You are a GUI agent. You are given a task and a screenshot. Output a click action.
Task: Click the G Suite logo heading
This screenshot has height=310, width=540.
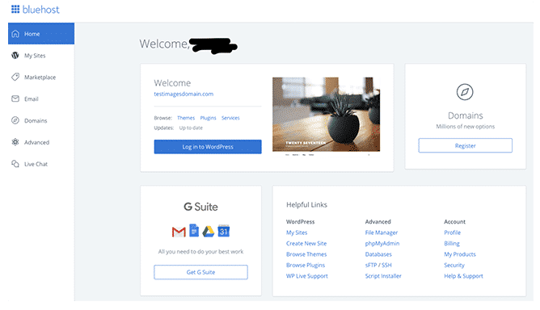click(200, 207)
